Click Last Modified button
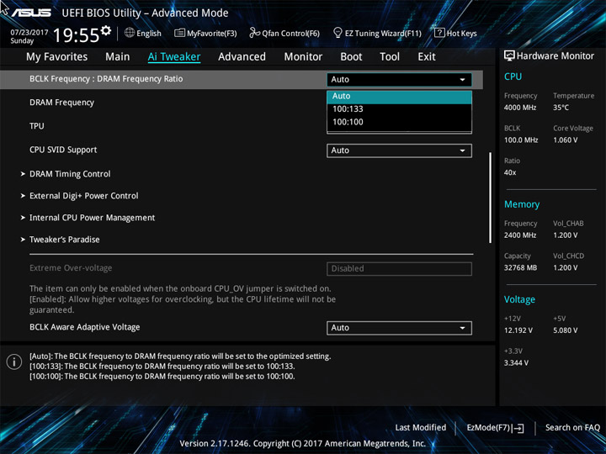Image resolution: width=606 pixels, height=454 pixels. (x=421, y=428)
